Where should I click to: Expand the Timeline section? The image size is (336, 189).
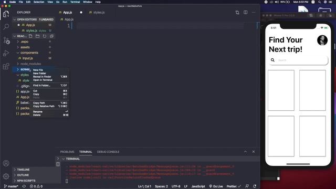23,170
